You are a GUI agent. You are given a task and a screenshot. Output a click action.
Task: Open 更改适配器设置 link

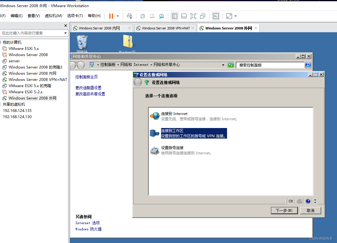click(x=88, y=88)
